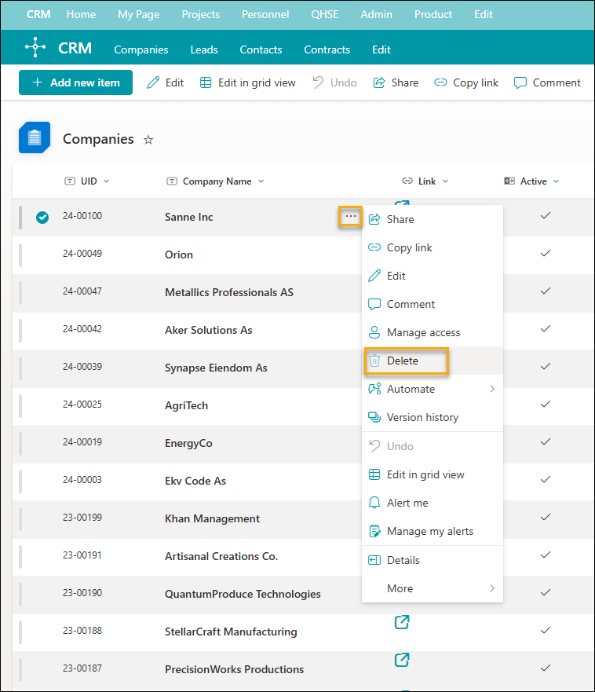Click the Orion company name

tap(179, 254)
